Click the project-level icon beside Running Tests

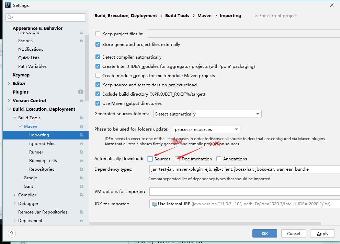pyautogui.click(x=81, y=160)
